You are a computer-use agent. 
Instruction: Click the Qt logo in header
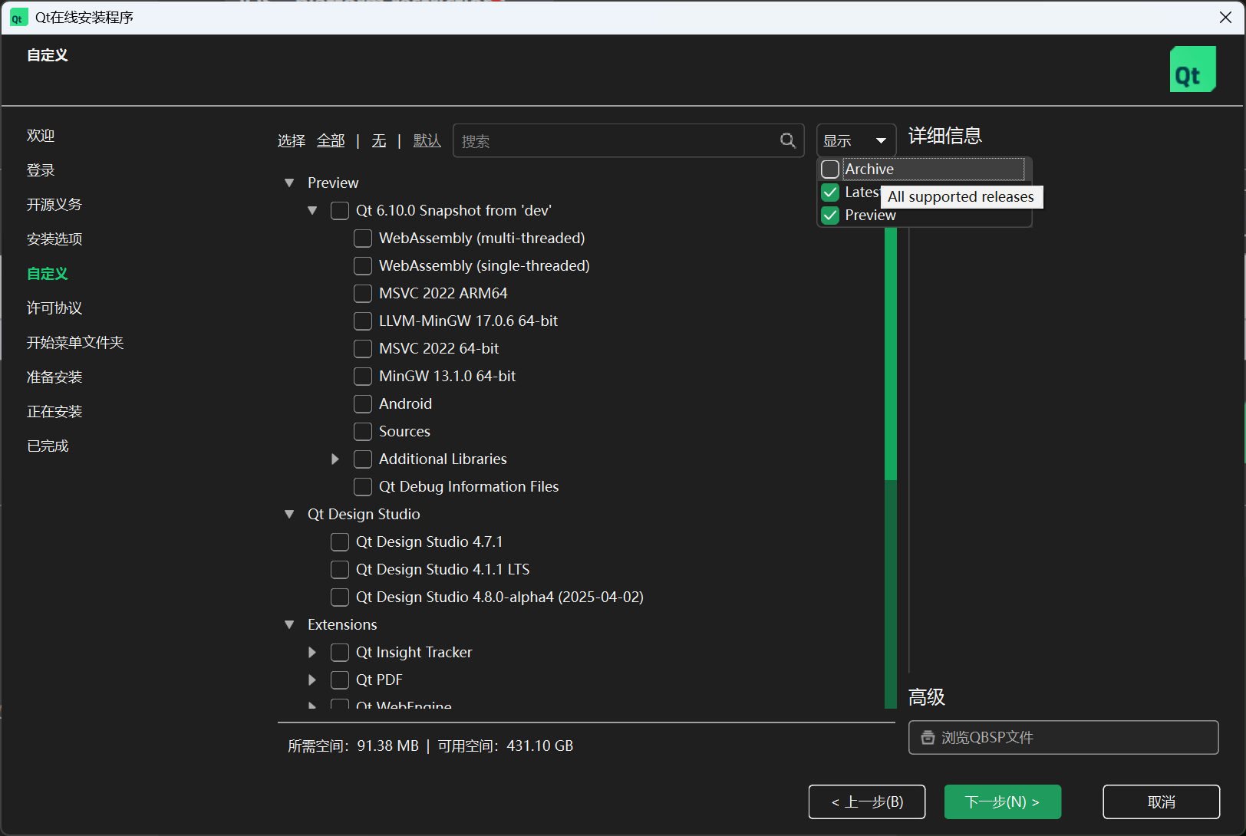click(1192, 69)
